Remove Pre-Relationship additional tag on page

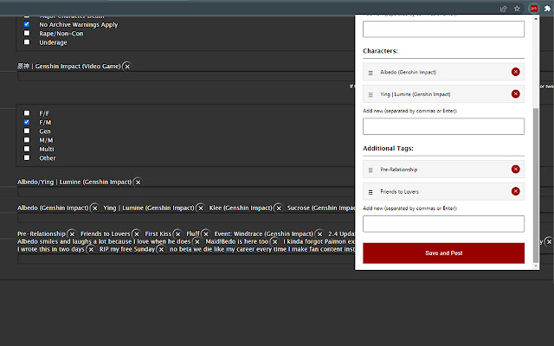click(72, 234)
